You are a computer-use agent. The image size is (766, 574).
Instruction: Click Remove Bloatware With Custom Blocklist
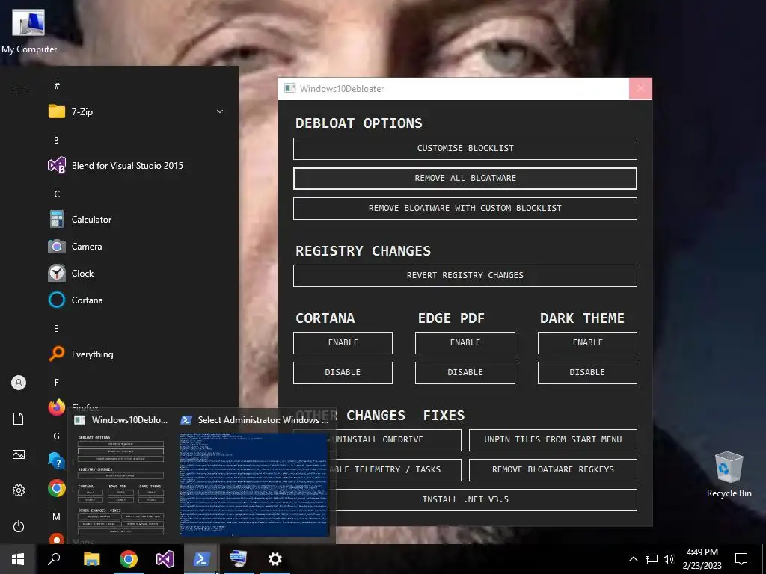[x=465, y=208]
